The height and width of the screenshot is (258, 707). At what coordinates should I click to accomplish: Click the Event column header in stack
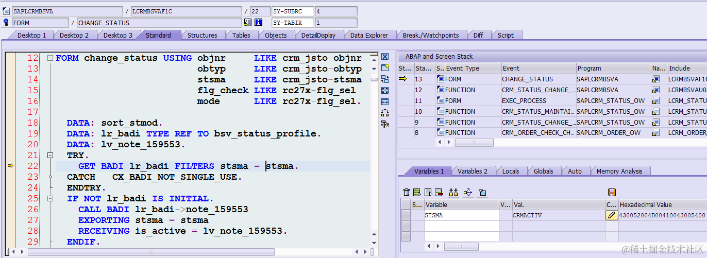pyautogui.click(x=538, y=68)
